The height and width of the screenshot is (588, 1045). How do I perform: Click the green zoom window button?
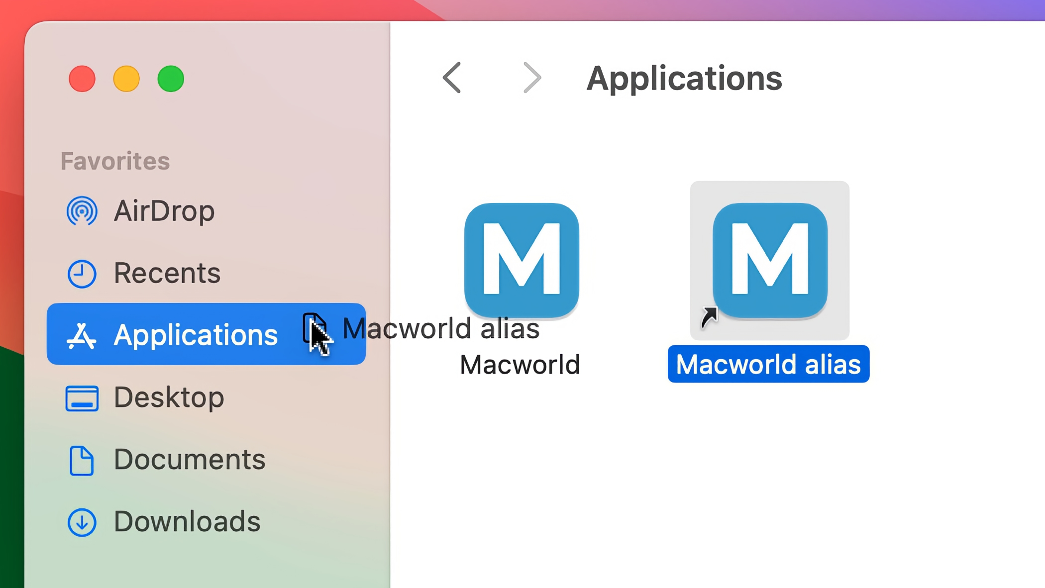[x=171, y=79]
